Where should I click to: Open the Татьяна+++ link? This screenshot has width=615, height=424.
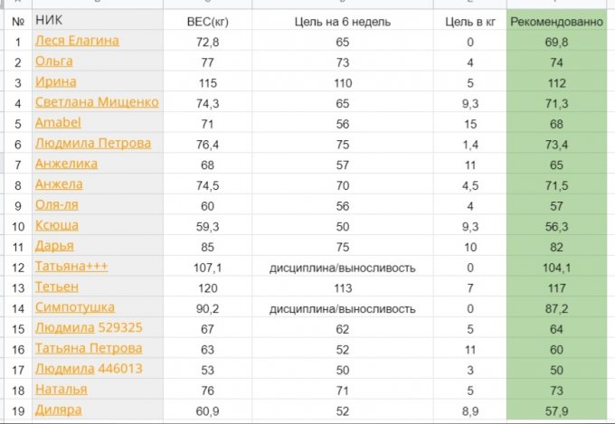(x=71, y=266)
